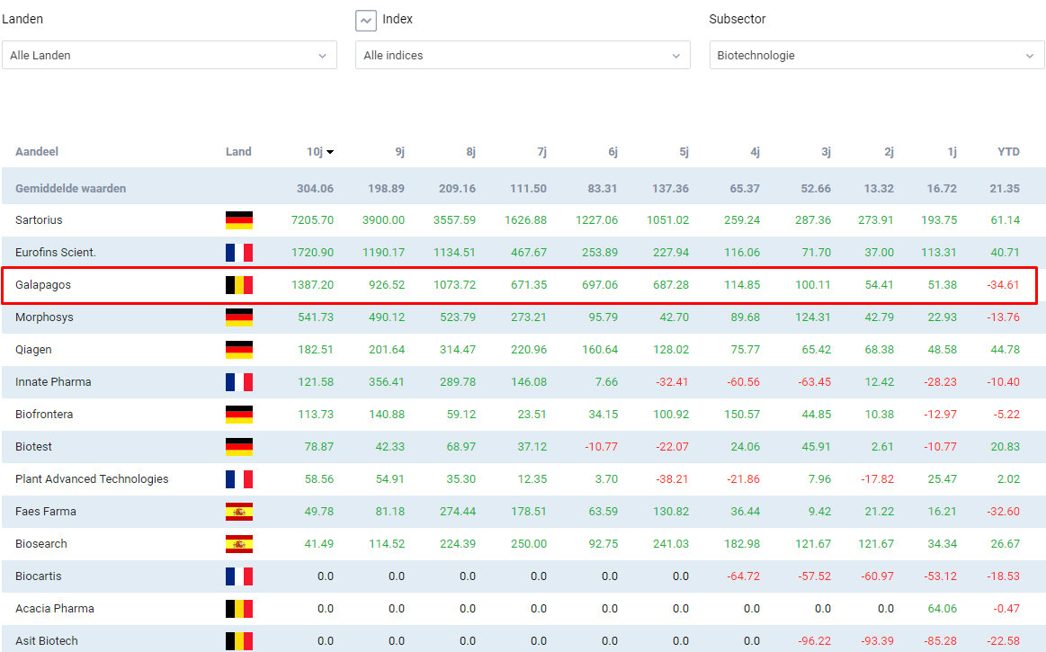The width and height of the screenshot is (1046, 652).
Task: Sort table by 9j column
Action: [399, 152]
